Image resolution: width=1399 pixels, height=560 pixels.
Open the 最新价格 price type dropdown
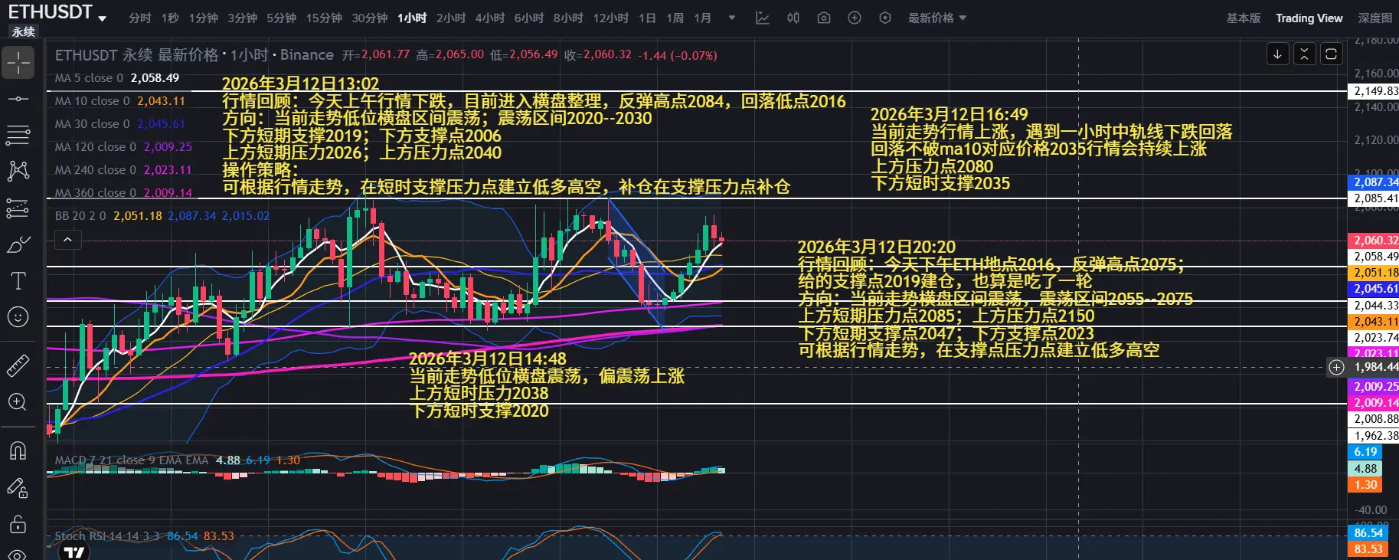[937, 18]
